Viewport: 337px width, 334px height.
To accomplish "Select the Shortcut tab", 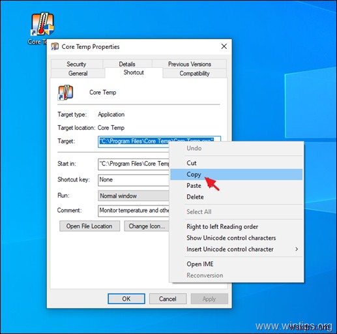I will (x=134, y=72).
